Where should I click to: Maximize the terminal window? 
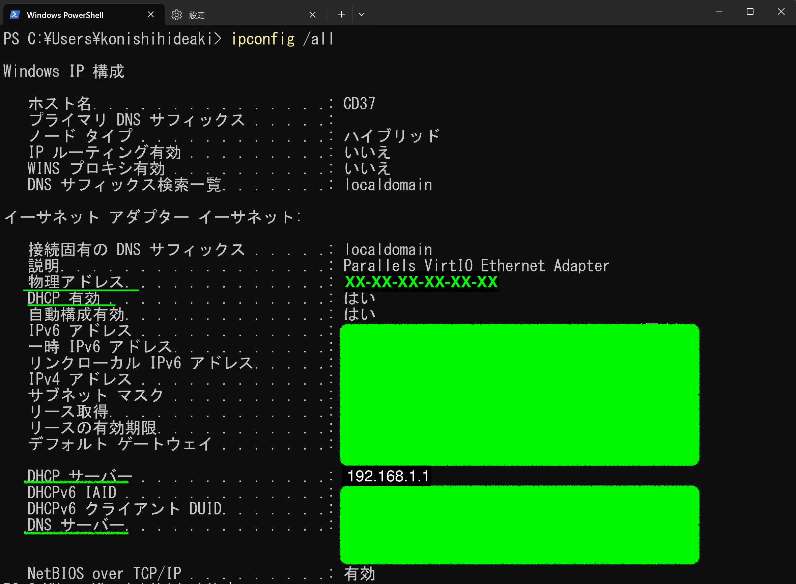coord(750,12)
